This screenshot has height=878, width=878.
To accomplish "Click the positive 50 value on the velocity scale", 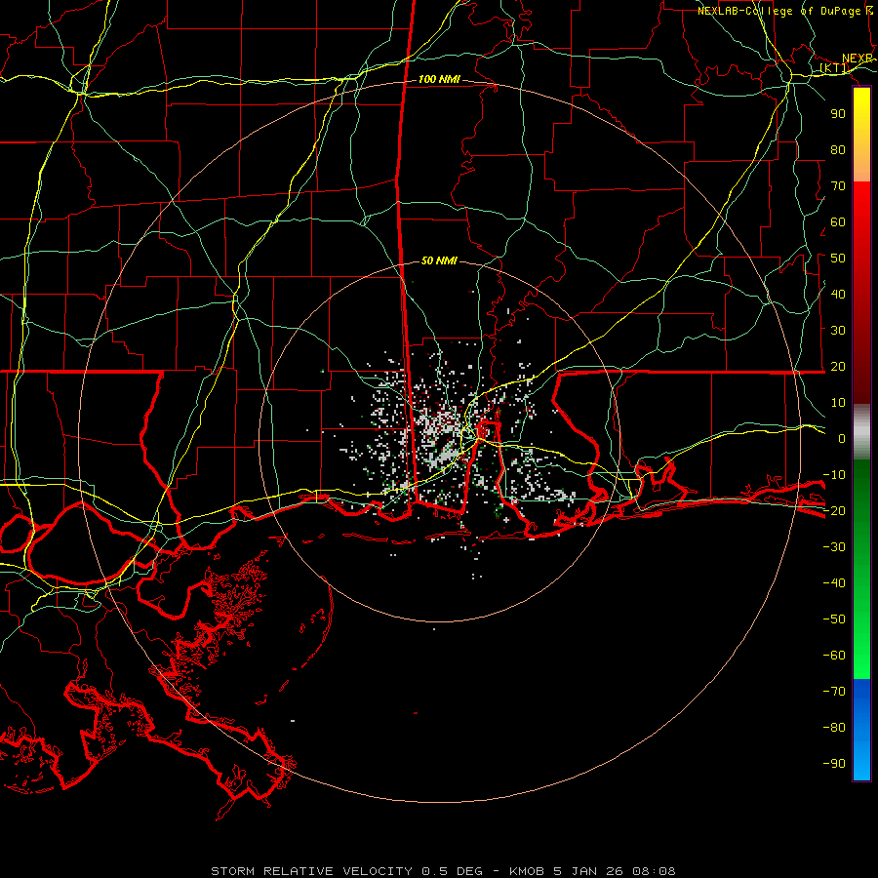I will click(x=838, y=259).
